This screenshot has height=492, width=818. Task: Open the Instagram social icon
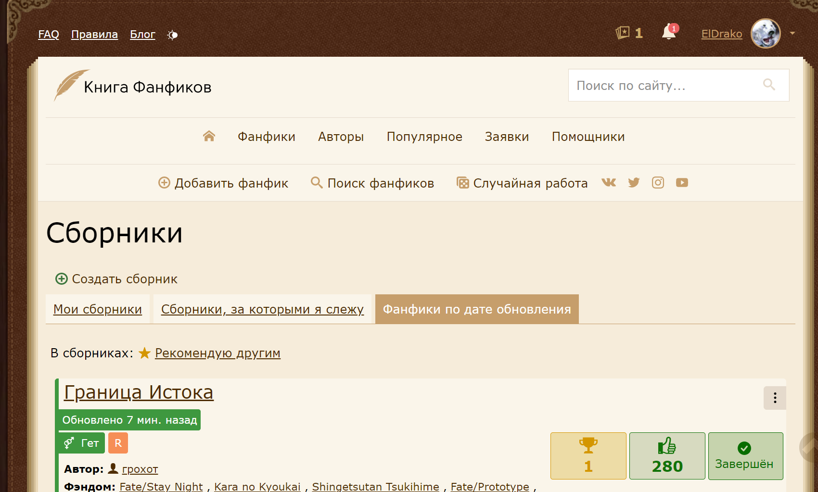click(658, 183)
